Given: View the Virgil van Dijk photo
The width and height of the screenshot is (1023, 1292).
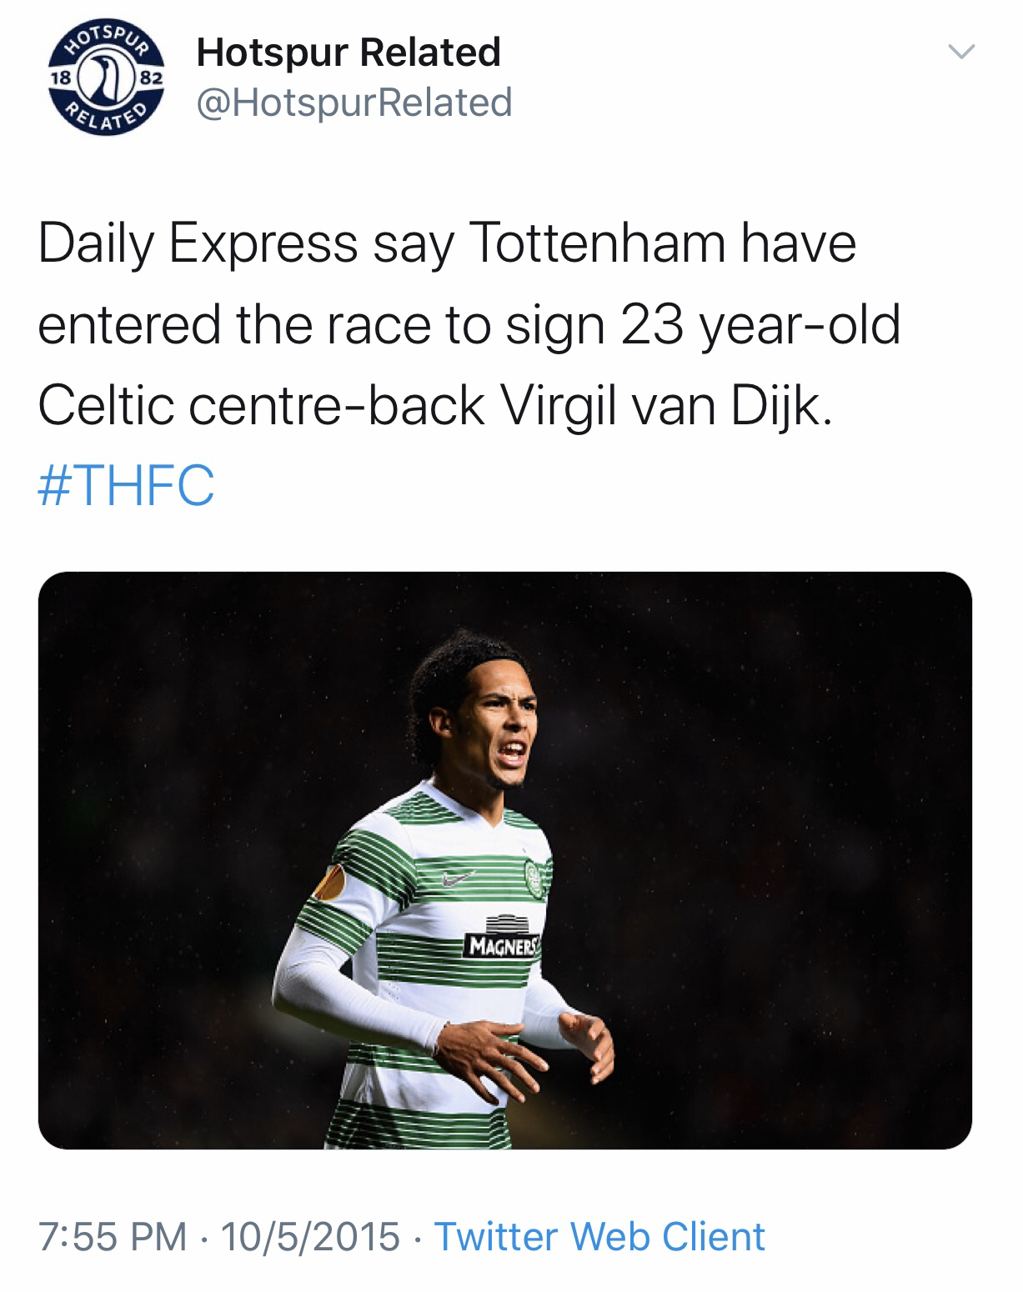Looking at the screenshot, I should click(x=505, y=860).
